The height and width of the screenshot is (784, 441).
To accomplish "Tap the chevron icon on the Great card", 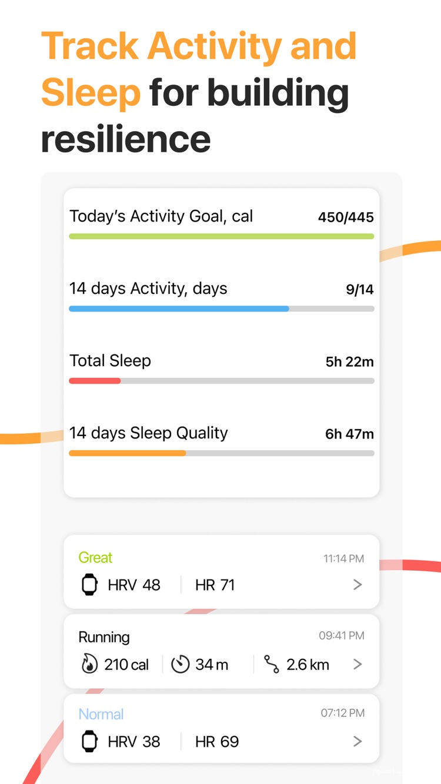I will click(358, 585).
